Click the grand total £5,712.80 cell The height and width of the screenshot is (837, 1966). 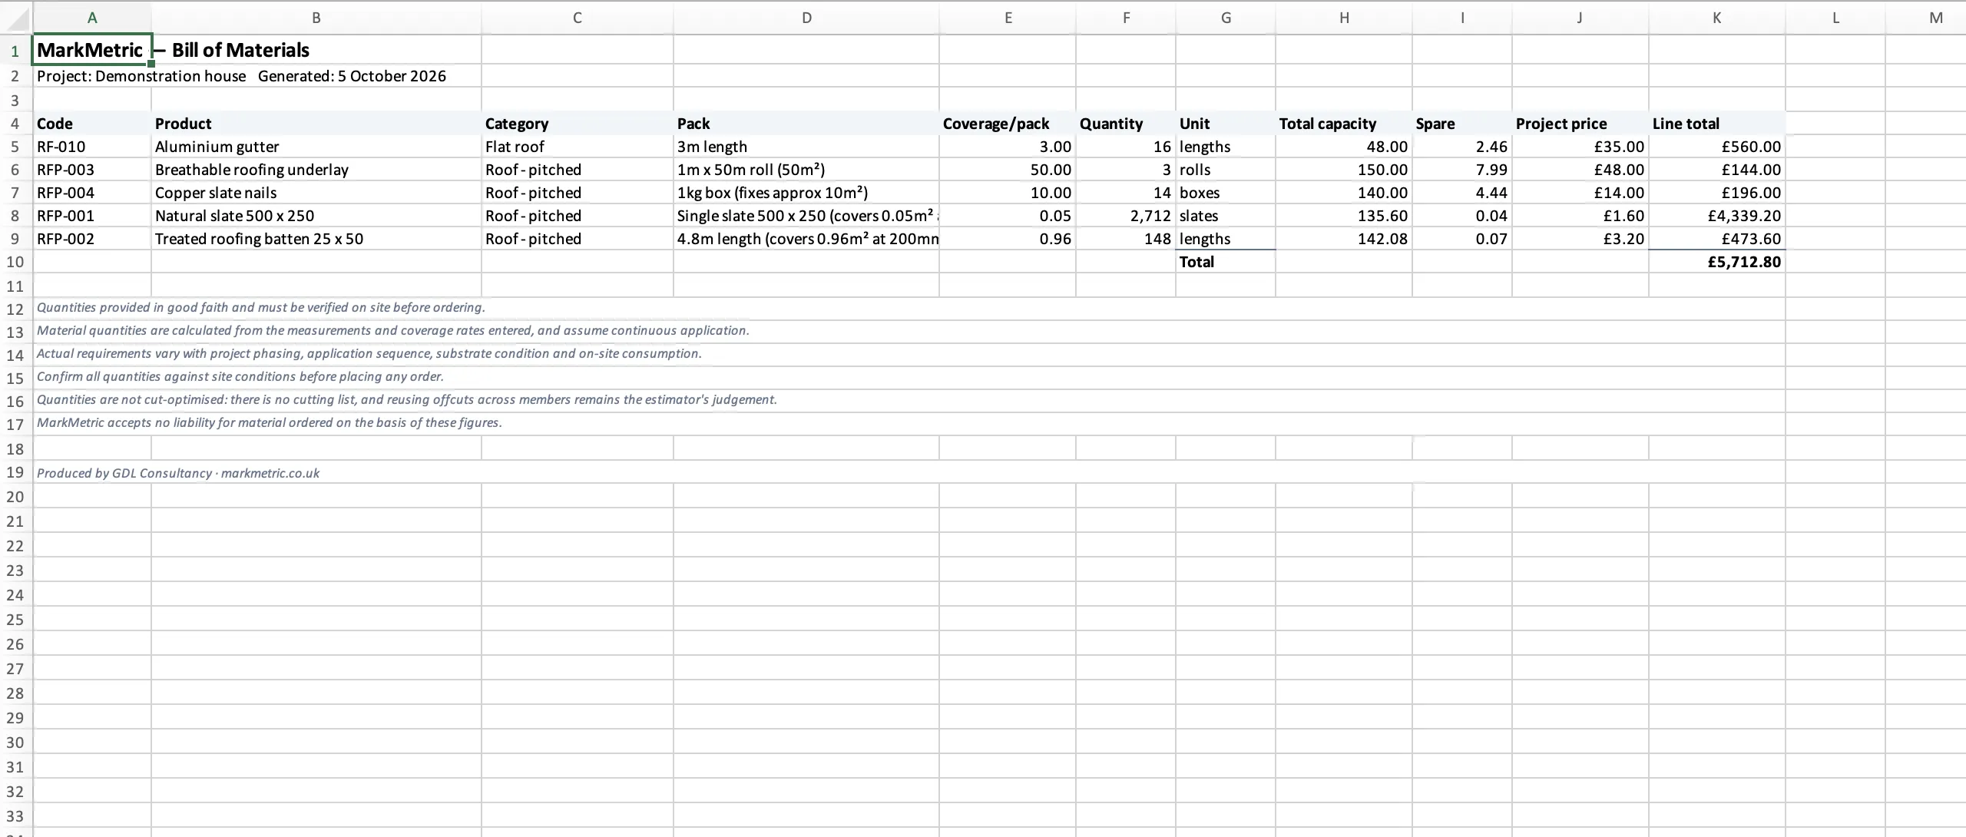coord(1717,262)
